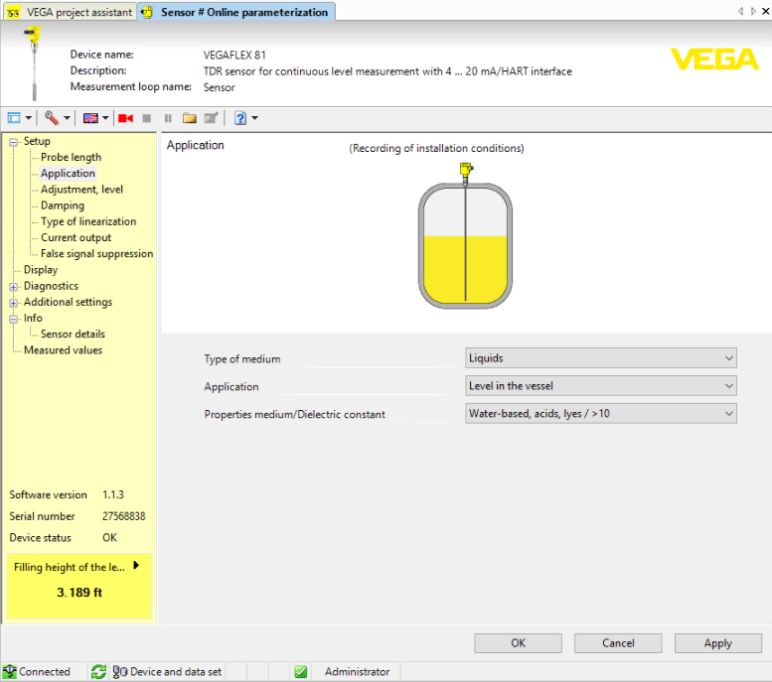Collapse the Info tree node
This screenshot has height=682, width=772.
(x=14, y=319)
